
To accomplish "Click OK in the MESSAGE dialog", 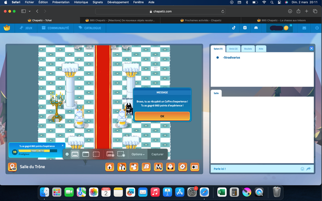I will click(162, 116).
